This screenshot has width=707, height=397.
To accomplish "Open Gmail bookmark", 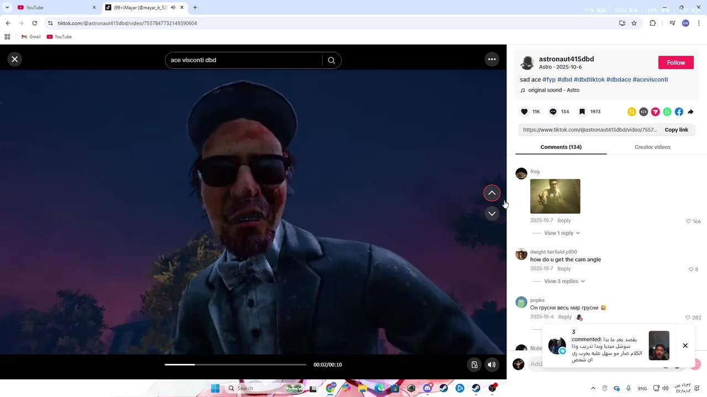I will (31, 36).
